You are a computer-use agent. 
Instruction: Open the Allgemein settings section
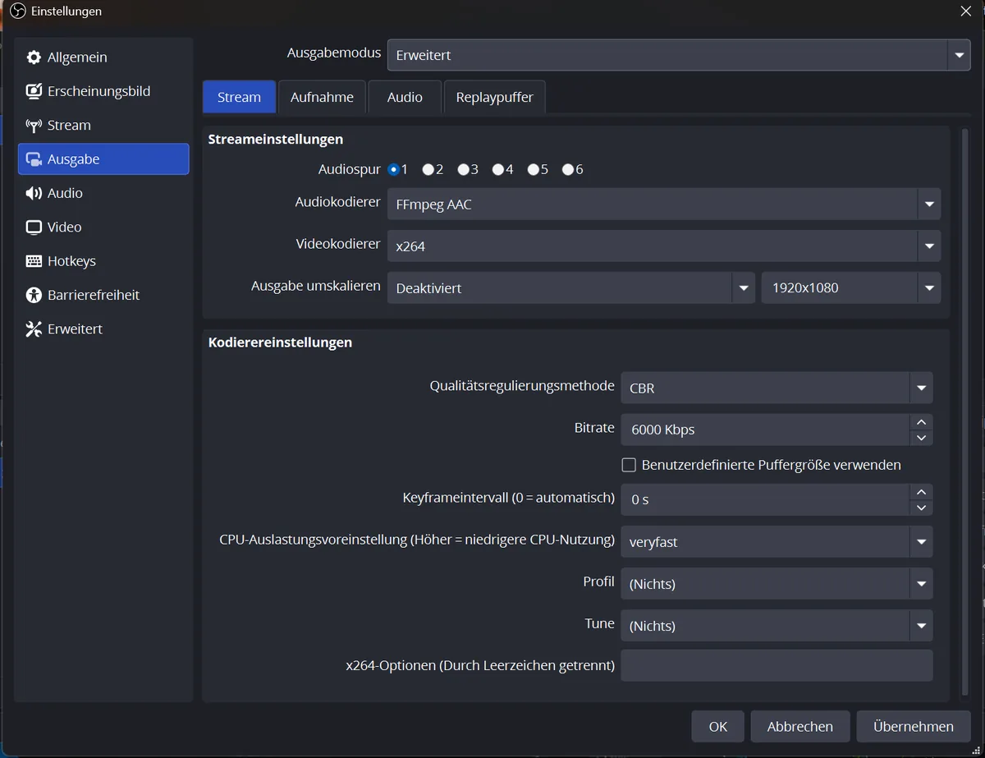pos(103,57)
